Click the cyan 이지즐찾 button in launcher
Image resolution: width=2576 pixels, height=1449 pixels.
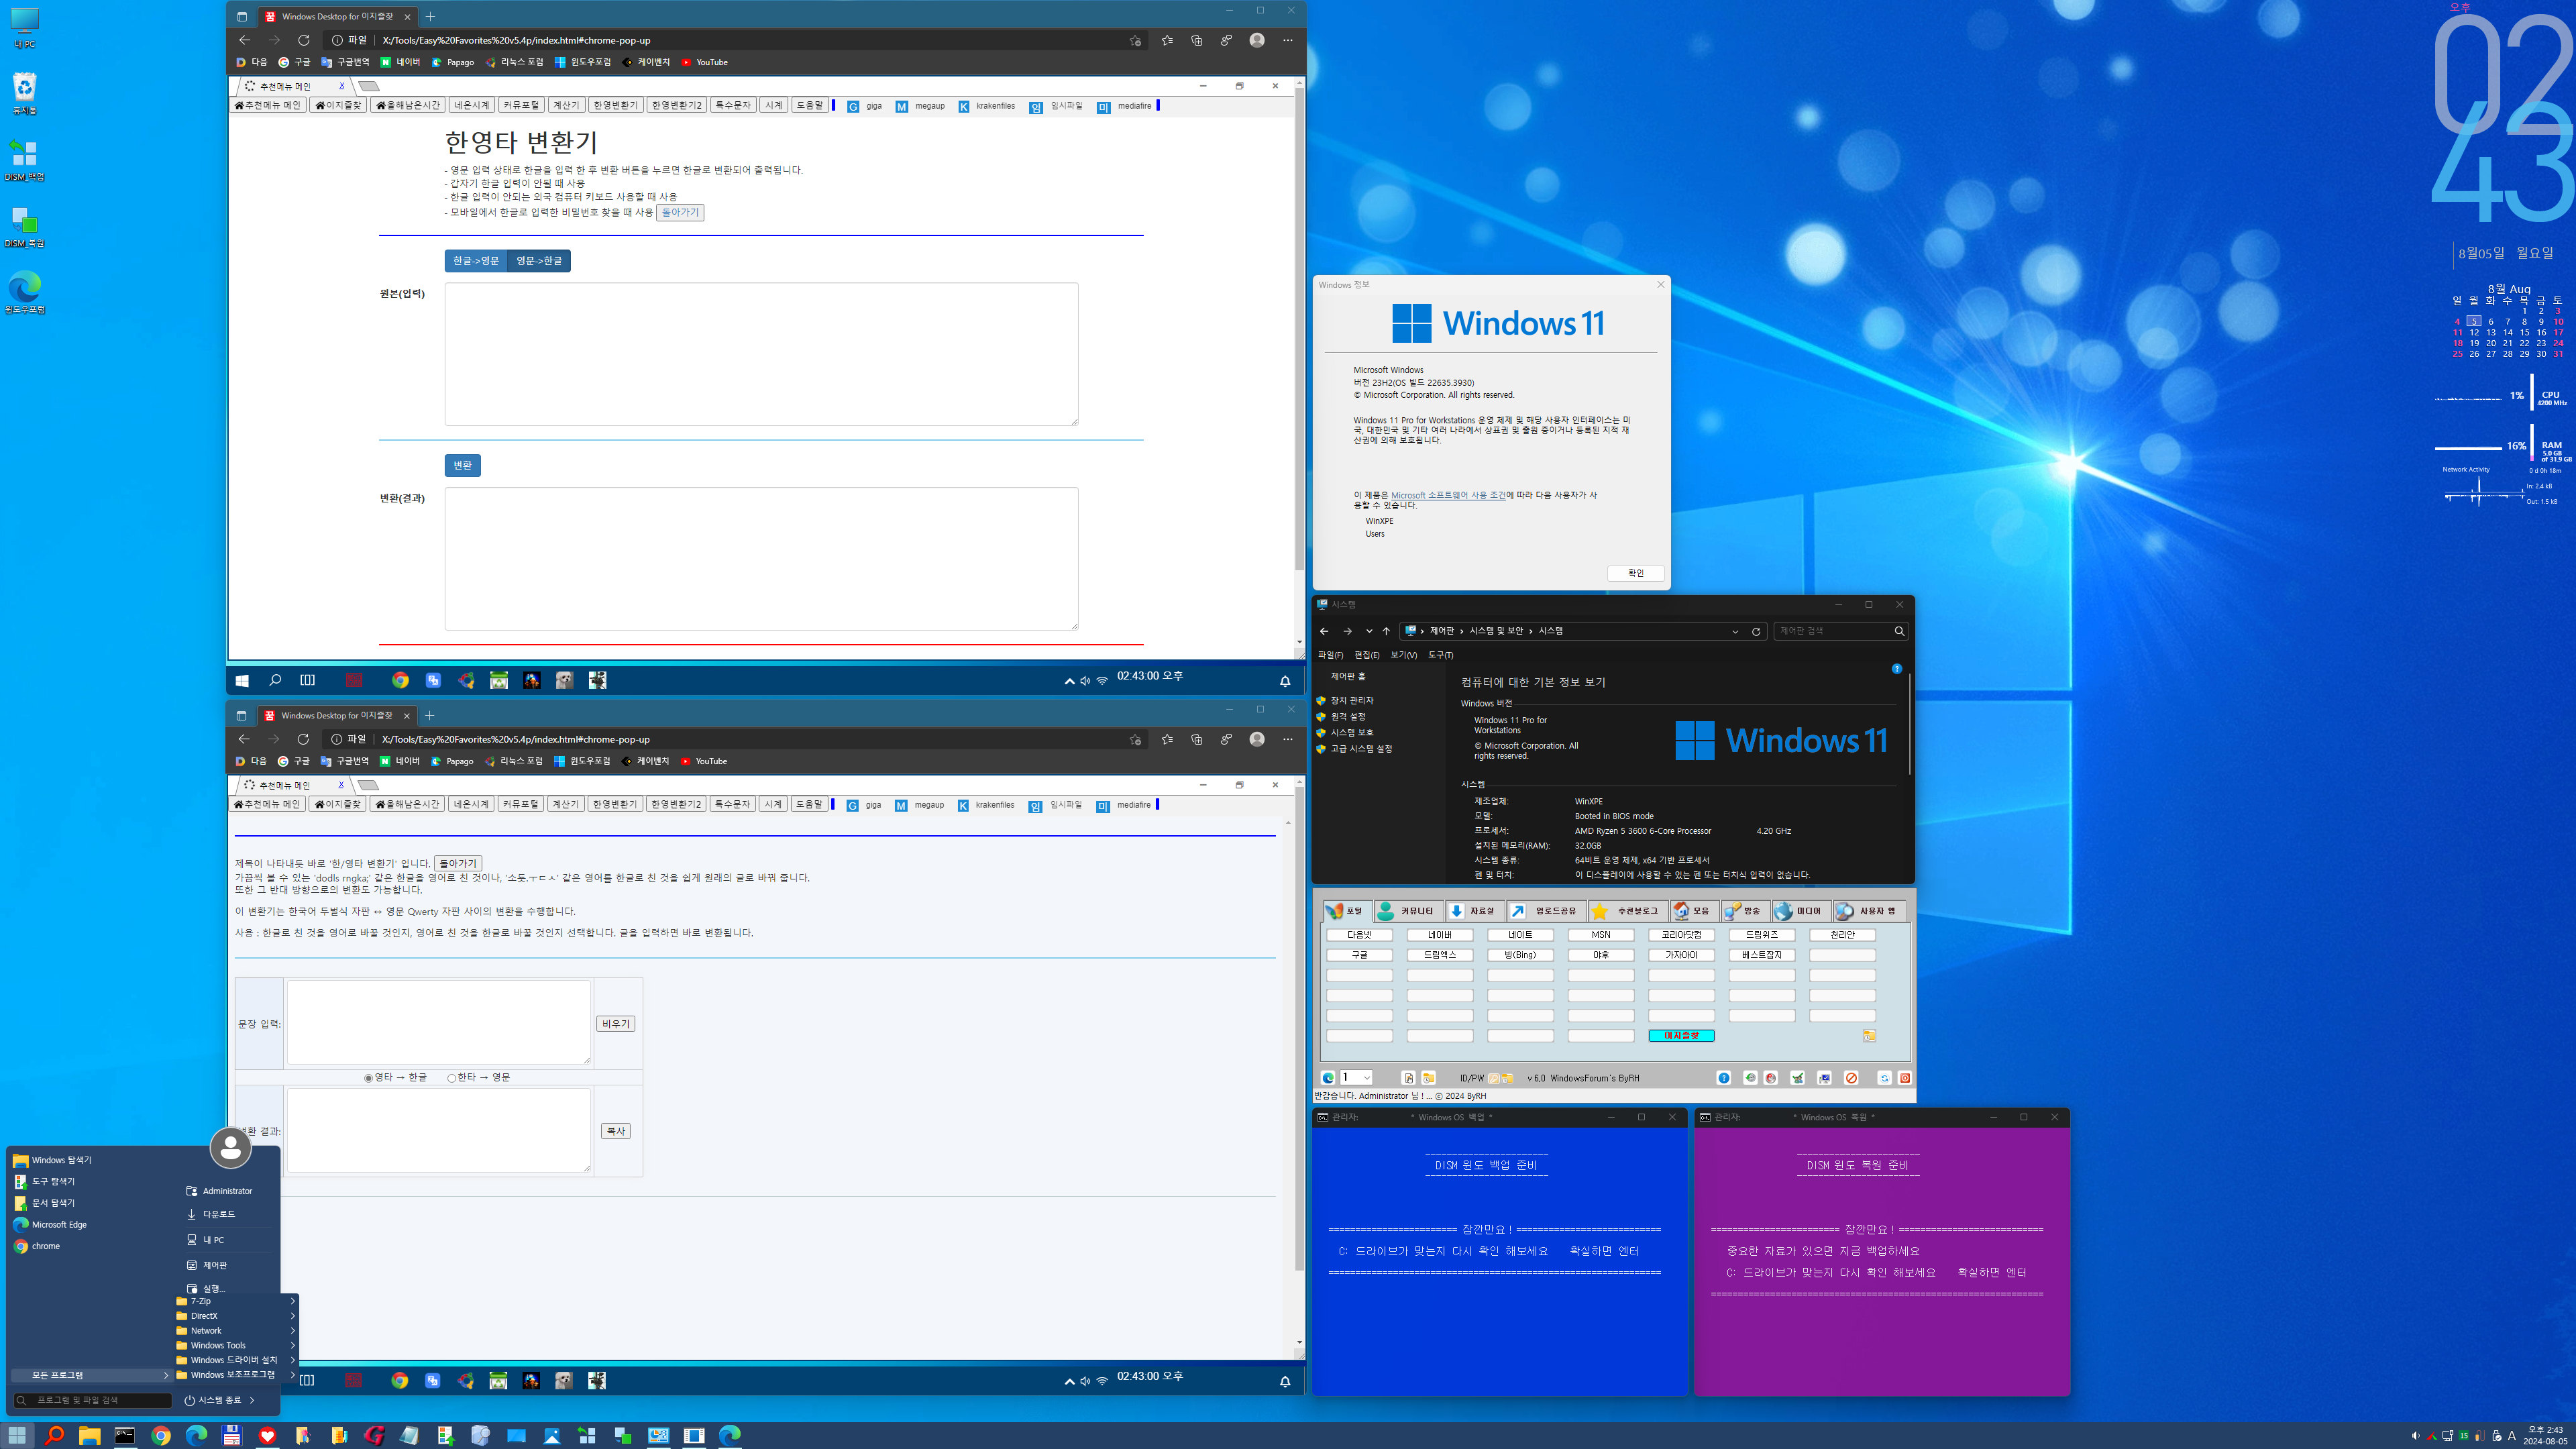click(1681, 1036)
